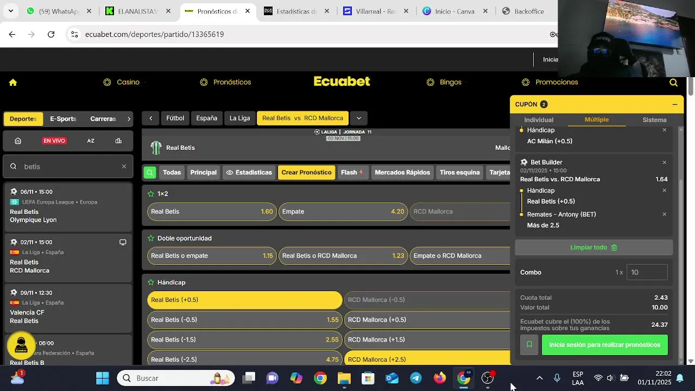The width and height of the screenshot is (695, 391).
Task: Pick Real Betis o RCD Mallorca 1.23
Action: pos(343,256)
